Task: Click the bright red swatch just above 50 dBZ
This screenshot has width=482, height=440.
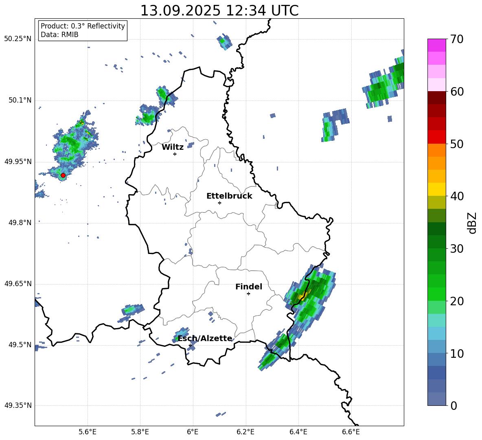Action: [436, 137]
